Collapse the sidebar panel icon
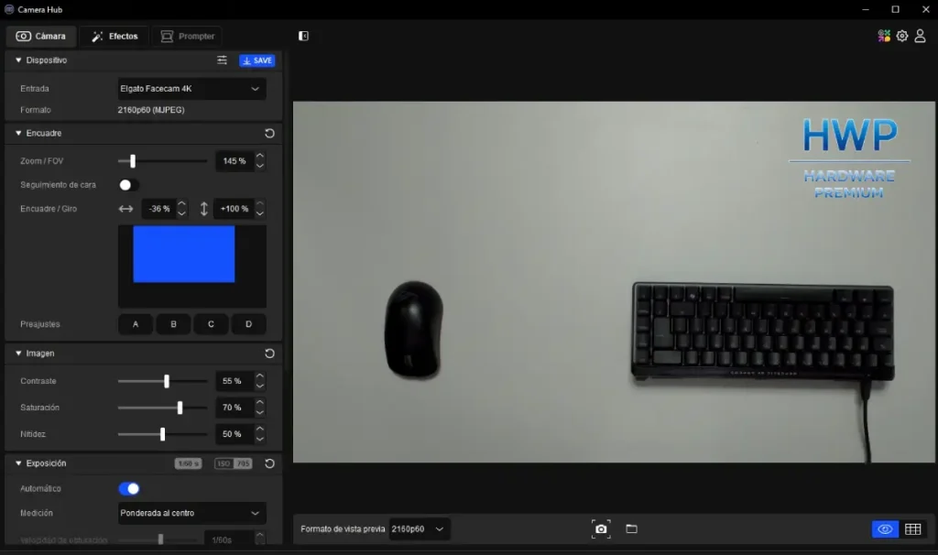Image resolution: width=938 pixels, height=555 pixels. coord(304,36)
